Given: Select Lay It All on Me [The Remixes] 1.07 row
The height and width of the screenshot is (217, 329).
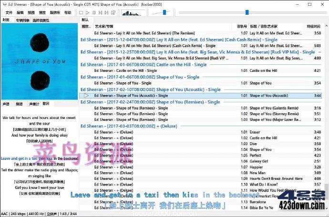Looking at the screenshot, I should 201,33.
